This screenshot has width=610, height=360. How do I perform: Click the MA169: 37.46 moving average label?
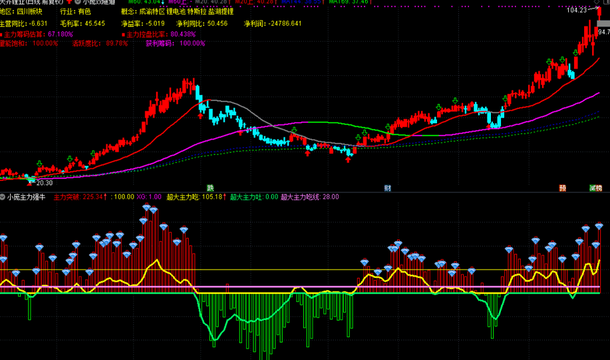(350, 2)
